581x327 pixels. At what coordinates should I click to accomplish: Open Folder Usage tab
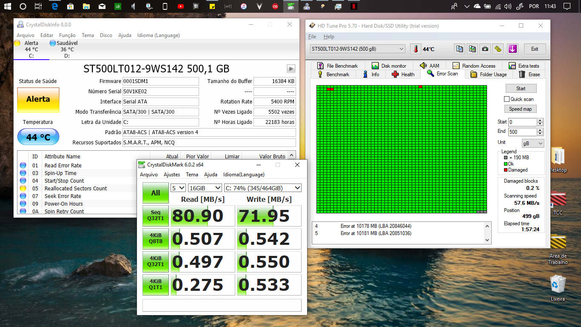click(x=488, y=75)
